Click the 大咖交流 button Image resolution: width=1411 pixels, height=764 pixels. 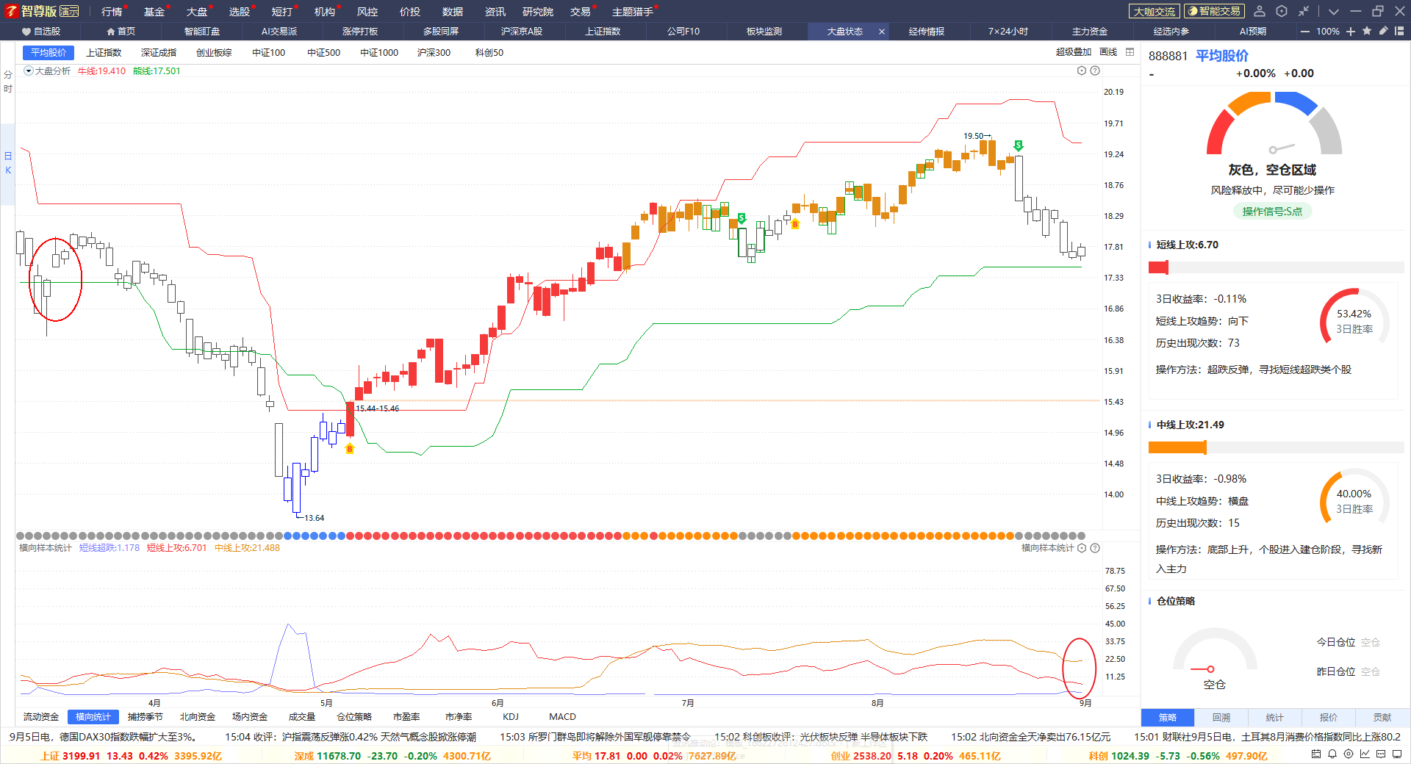point(1155,11)
